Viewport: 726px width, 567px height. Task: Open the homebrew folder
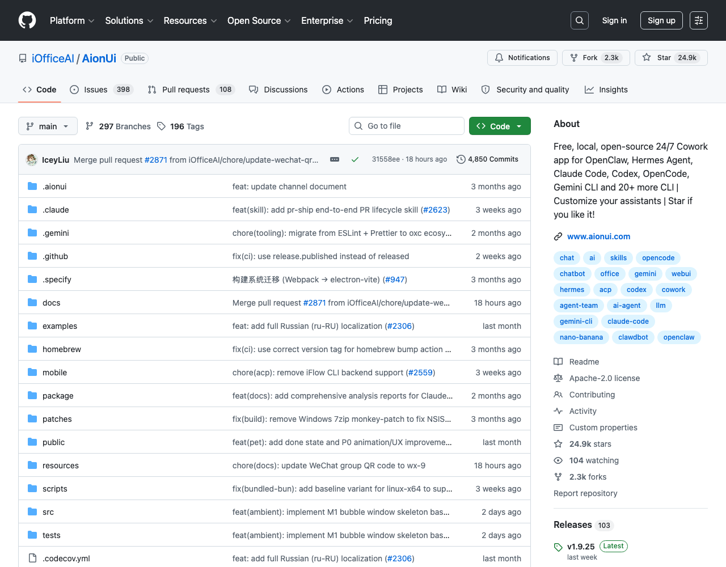(62, 349)
